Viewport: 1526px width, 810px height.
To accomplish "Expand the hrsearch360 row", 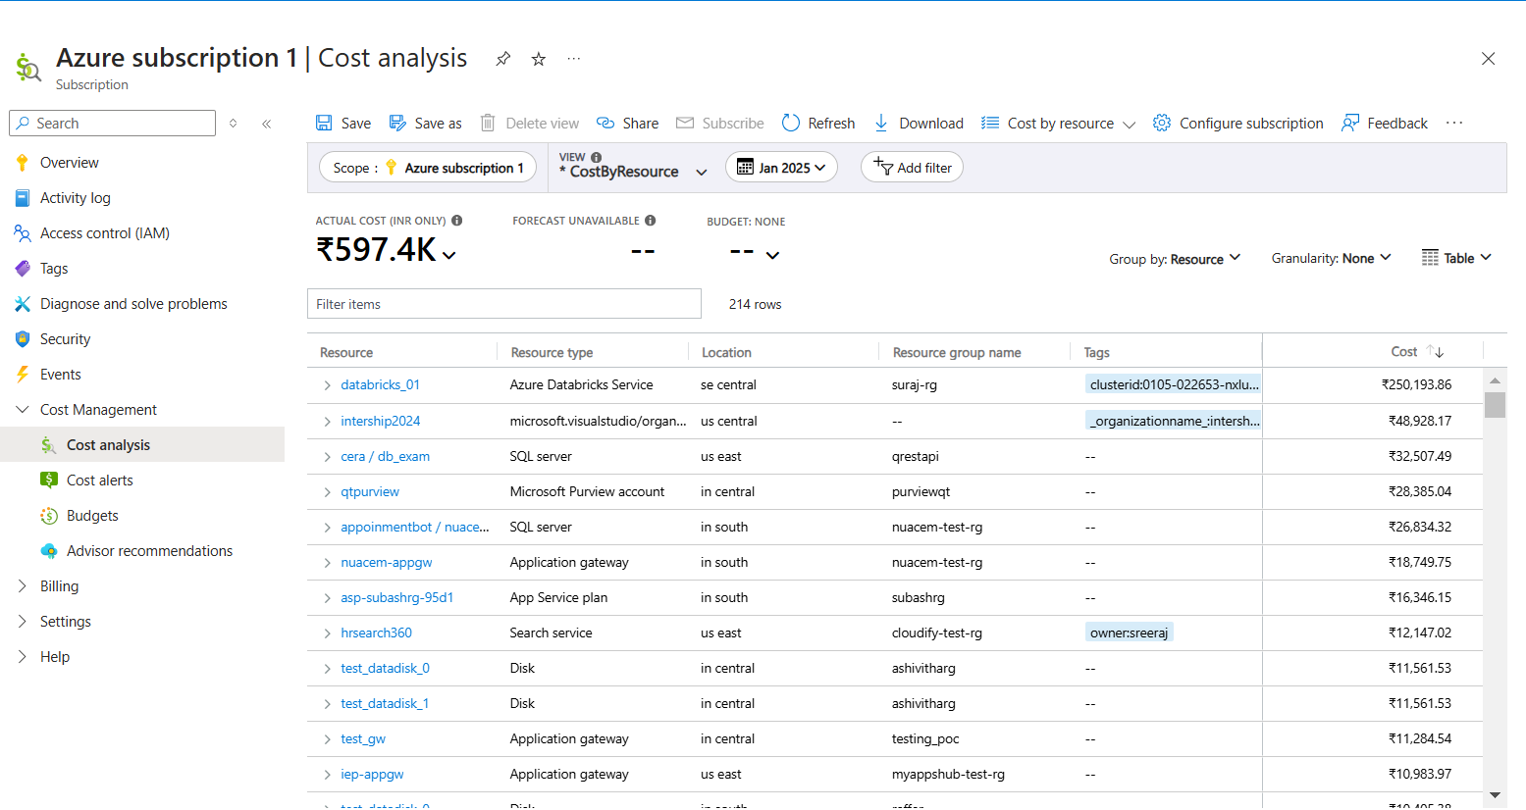I will [x=327, y=633].
